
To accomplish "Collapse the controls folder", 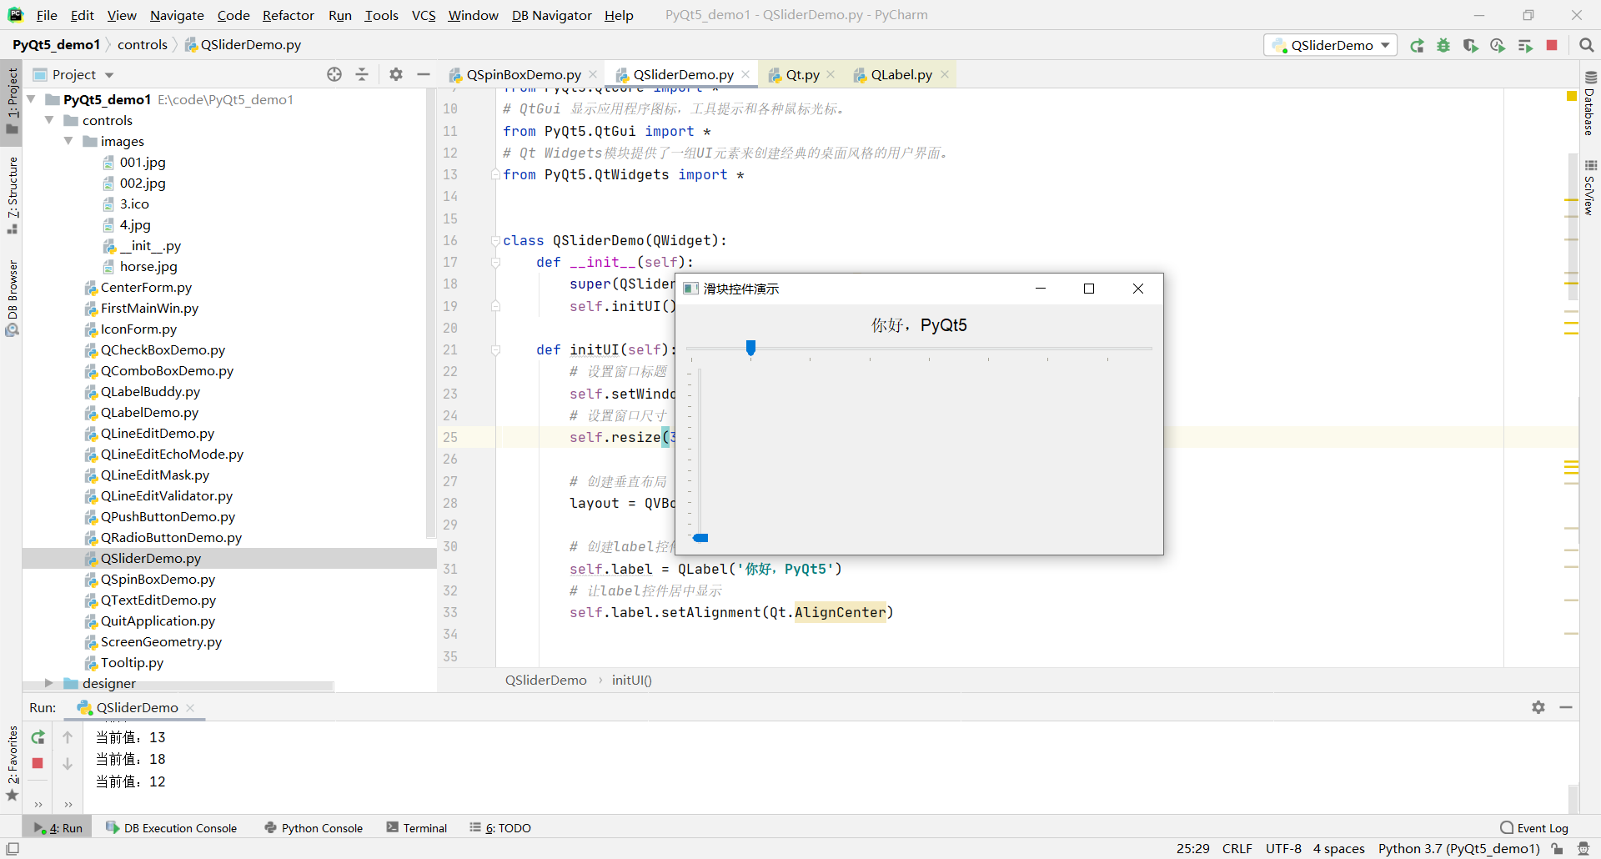I will (x=49, y=120).
